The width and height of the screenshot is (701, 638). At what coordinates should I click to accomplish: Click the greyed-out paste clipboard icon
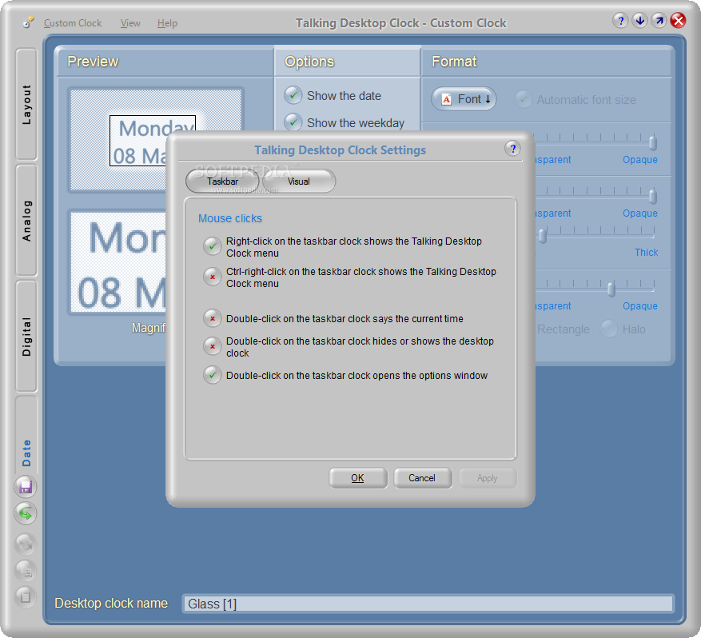pyautogui.click(x=26, y=597)
